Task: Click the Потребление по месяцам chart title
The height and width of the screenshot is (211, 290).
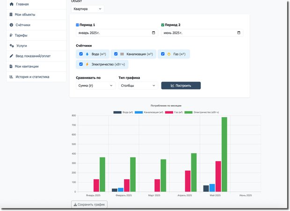Action: pos(166,105)
